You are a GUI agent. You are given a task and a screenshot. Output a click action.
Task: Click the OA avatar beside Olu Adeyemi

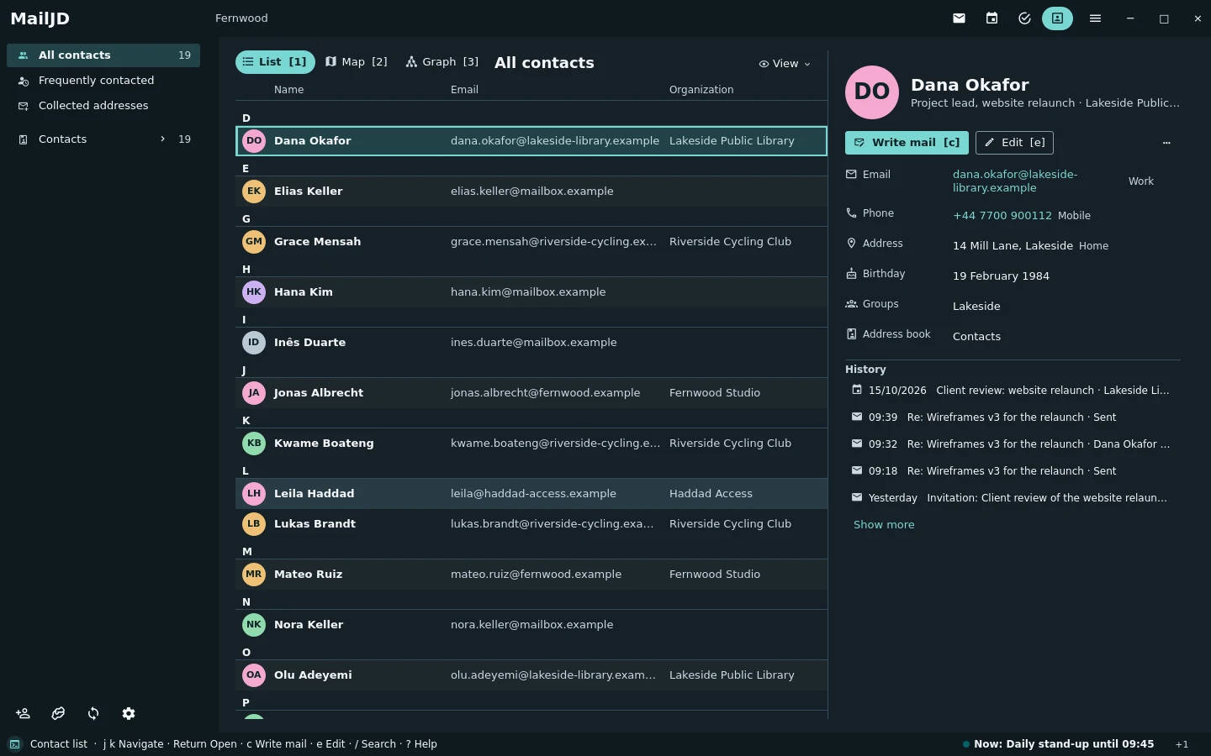(254, 675)
